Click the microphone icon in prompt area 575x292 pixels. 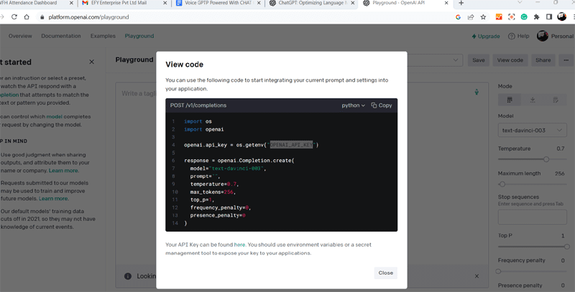pos(477,93)
